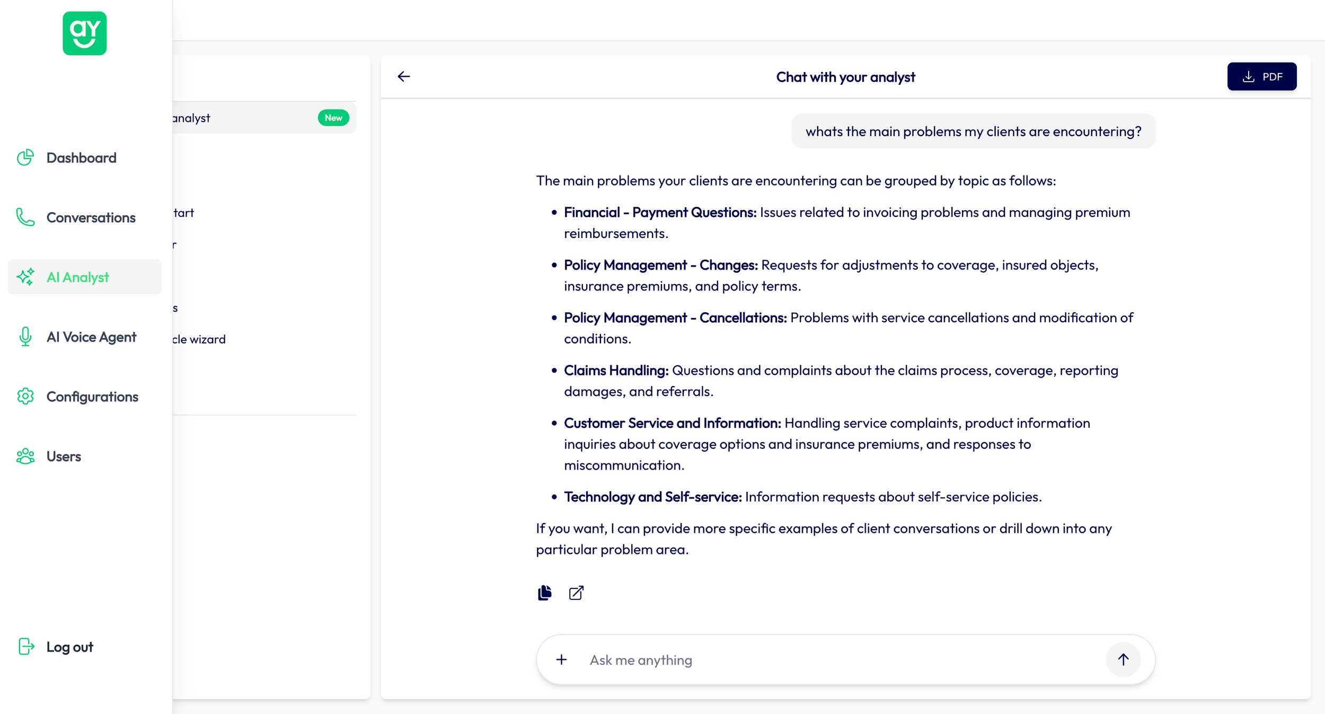Viewport: 1325px width, 714px height.
Task: Download the chat as PDF
Action: pos(1262,76)
